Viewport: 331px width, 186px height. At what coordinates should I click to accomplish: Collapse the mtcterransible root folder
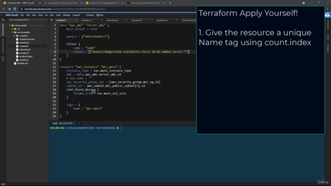pos(10,25)
